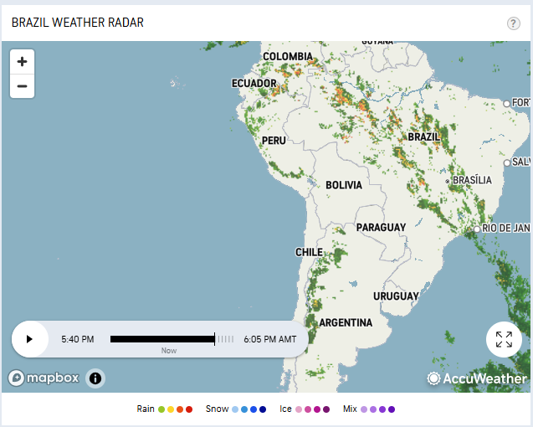Click the yellow Rain legend dot

171,409
